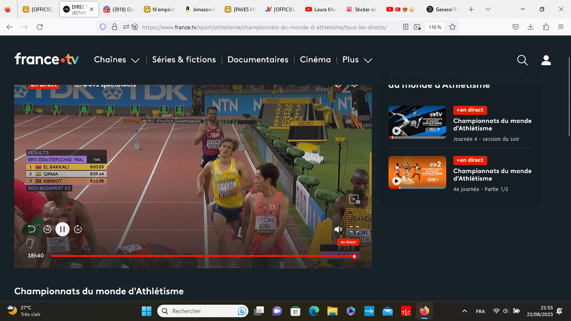
Task: Click the page vertical scrollbar
Action: click(x=569, y=96)
